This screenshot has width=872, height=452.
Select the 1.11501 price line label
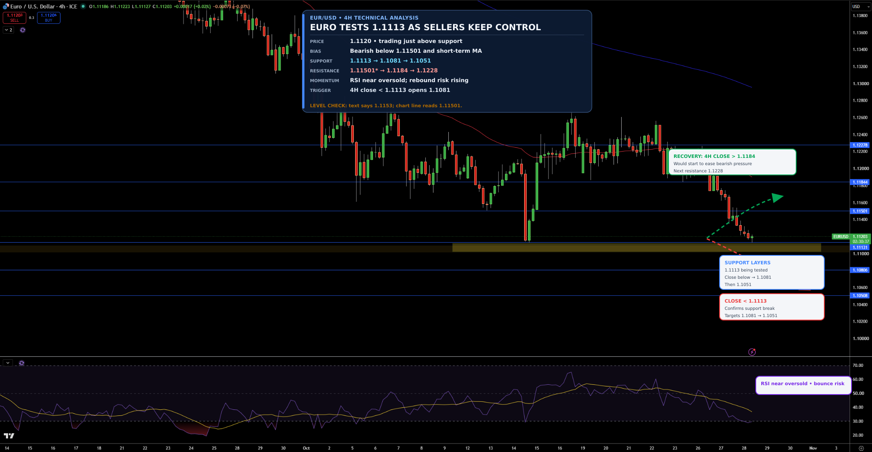tap(860, 211)
